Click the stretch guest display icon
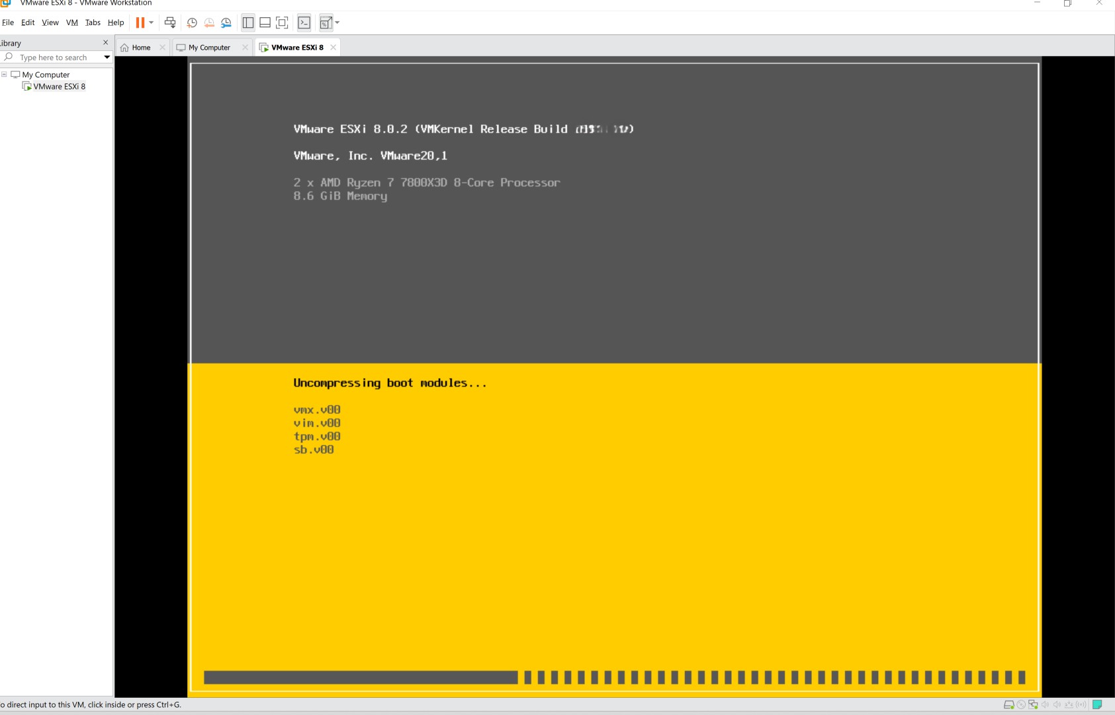Image resolution: width=1115 pixels, height=715 pixels. (x=326, y=23)
